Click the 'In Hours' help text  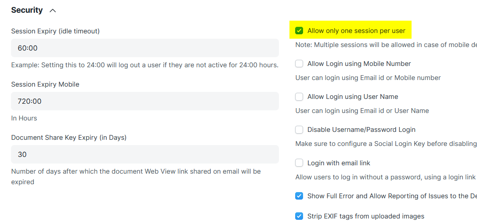[x=24, y=118]
